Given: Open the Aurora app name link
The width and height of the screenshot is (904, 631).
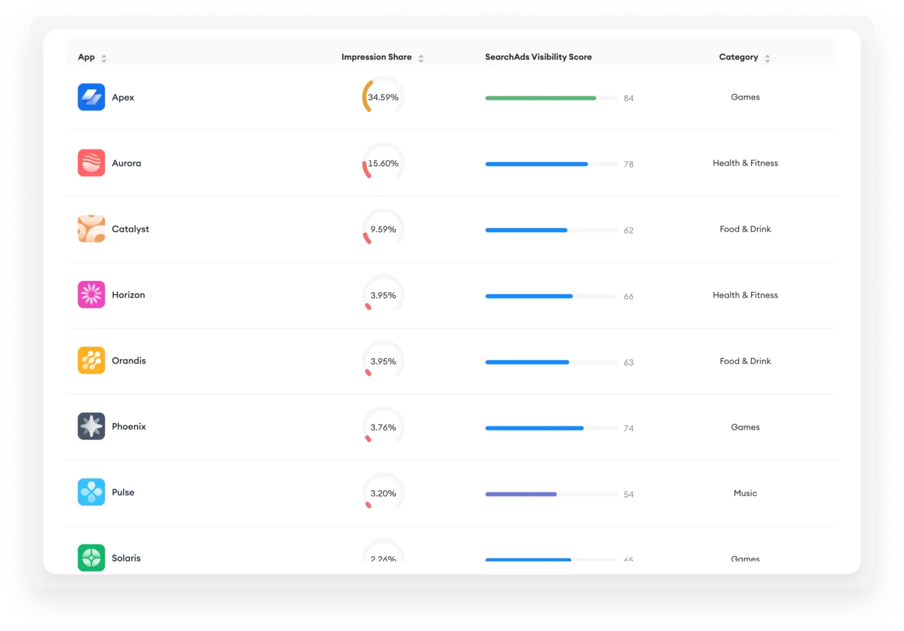Looking at the screenshot, I should (x=127, y=163).
